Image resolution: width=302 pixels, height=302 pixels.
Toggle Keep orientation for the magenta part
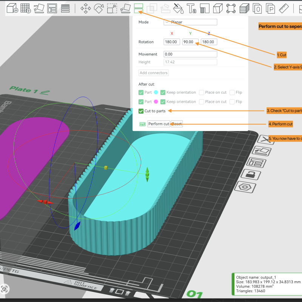163,102
